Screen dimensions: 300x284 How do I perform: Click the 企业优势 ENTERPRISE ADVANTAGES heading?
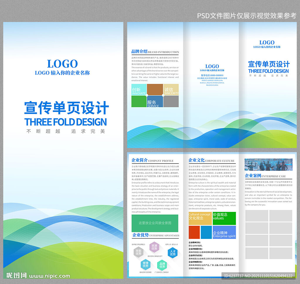156,235
